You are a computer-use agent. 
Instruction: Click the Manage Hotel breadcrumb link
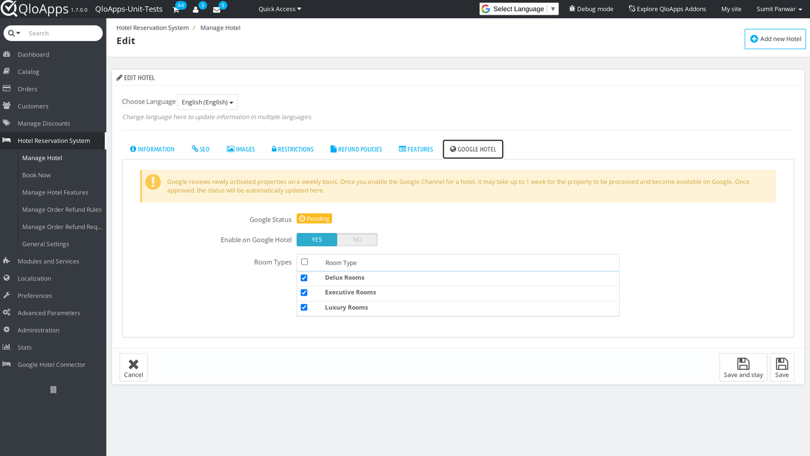coord(220,28)
